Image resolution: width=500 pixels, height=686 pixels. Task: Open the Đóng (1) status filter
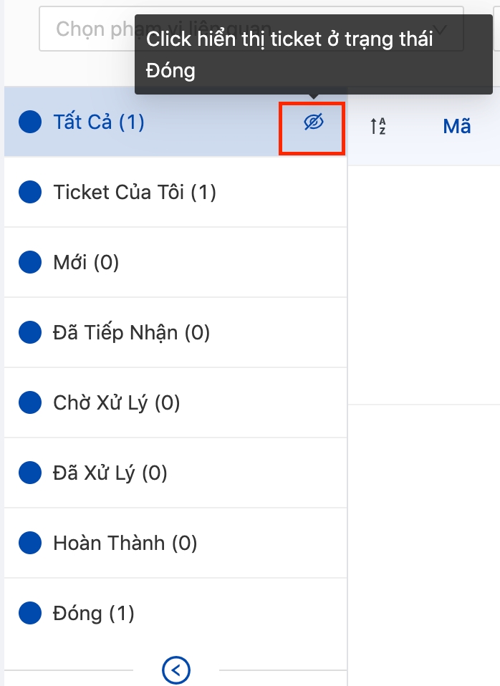[176, 613]
